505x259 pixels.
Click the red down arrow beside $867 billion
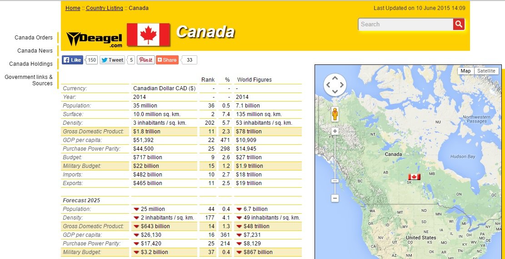coord(239,252)
